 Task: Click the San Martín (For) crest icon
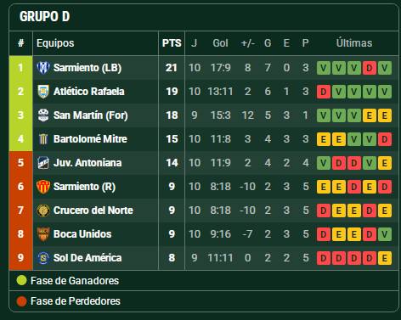(43, 115)
